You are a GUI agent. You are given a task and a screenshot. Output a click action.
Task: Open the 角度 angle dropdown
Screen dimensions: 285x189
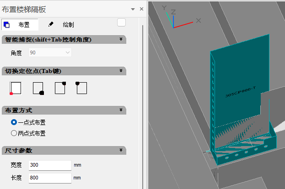pyautogui.click(x=50, y=53)
